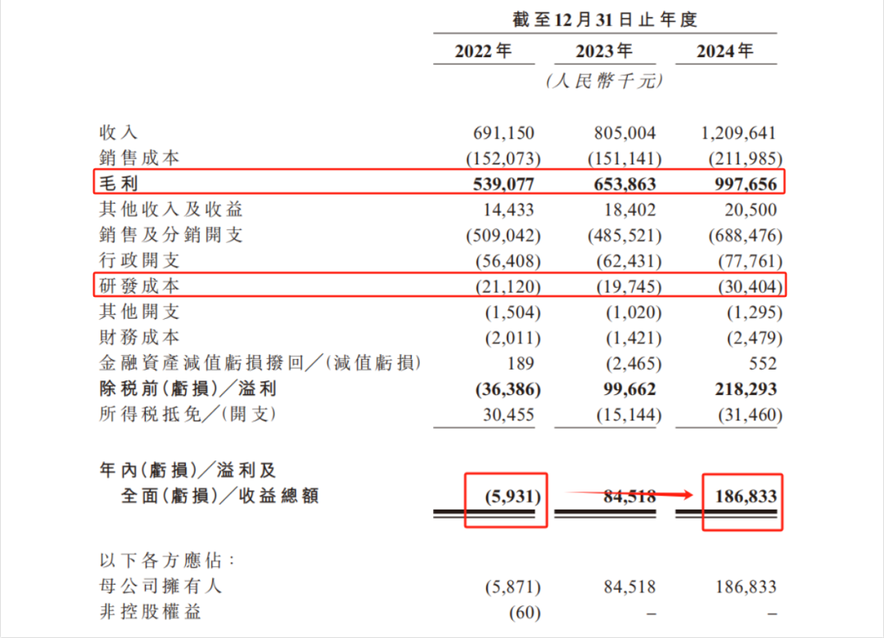Click the 2024年 column header
The height and width of the screenshot is (638, 884).
(725, 51)
